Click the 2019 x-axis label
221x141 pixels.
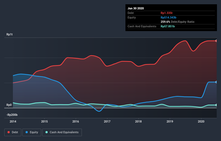click(x=170, y=121)
